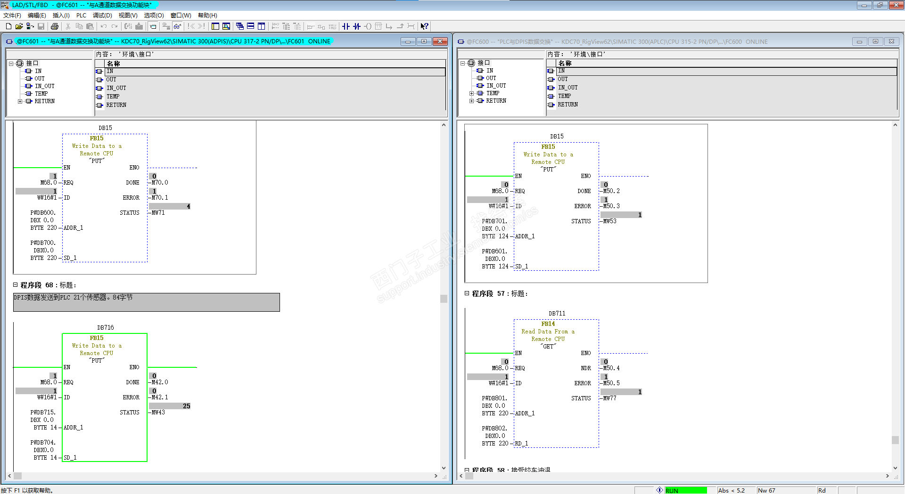The image size is (905, 494).
Task: Cascade windows using the toolbar icon
Action: pos(240,26)
